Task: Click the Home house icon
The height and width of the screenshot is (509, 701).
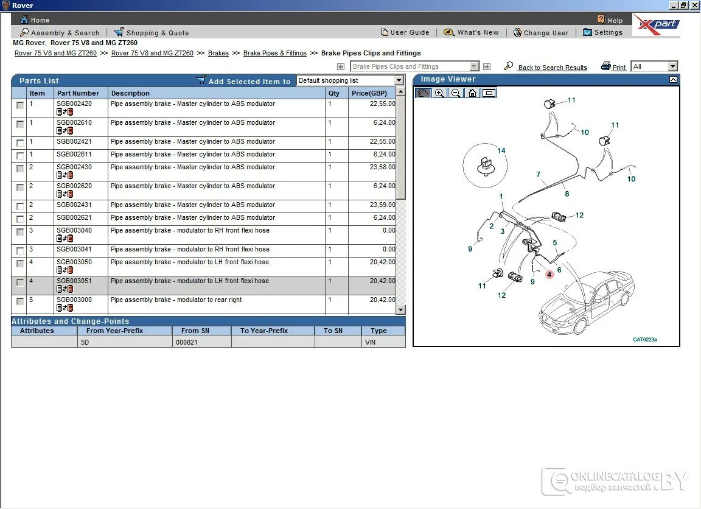Action: tap(24, 19)
